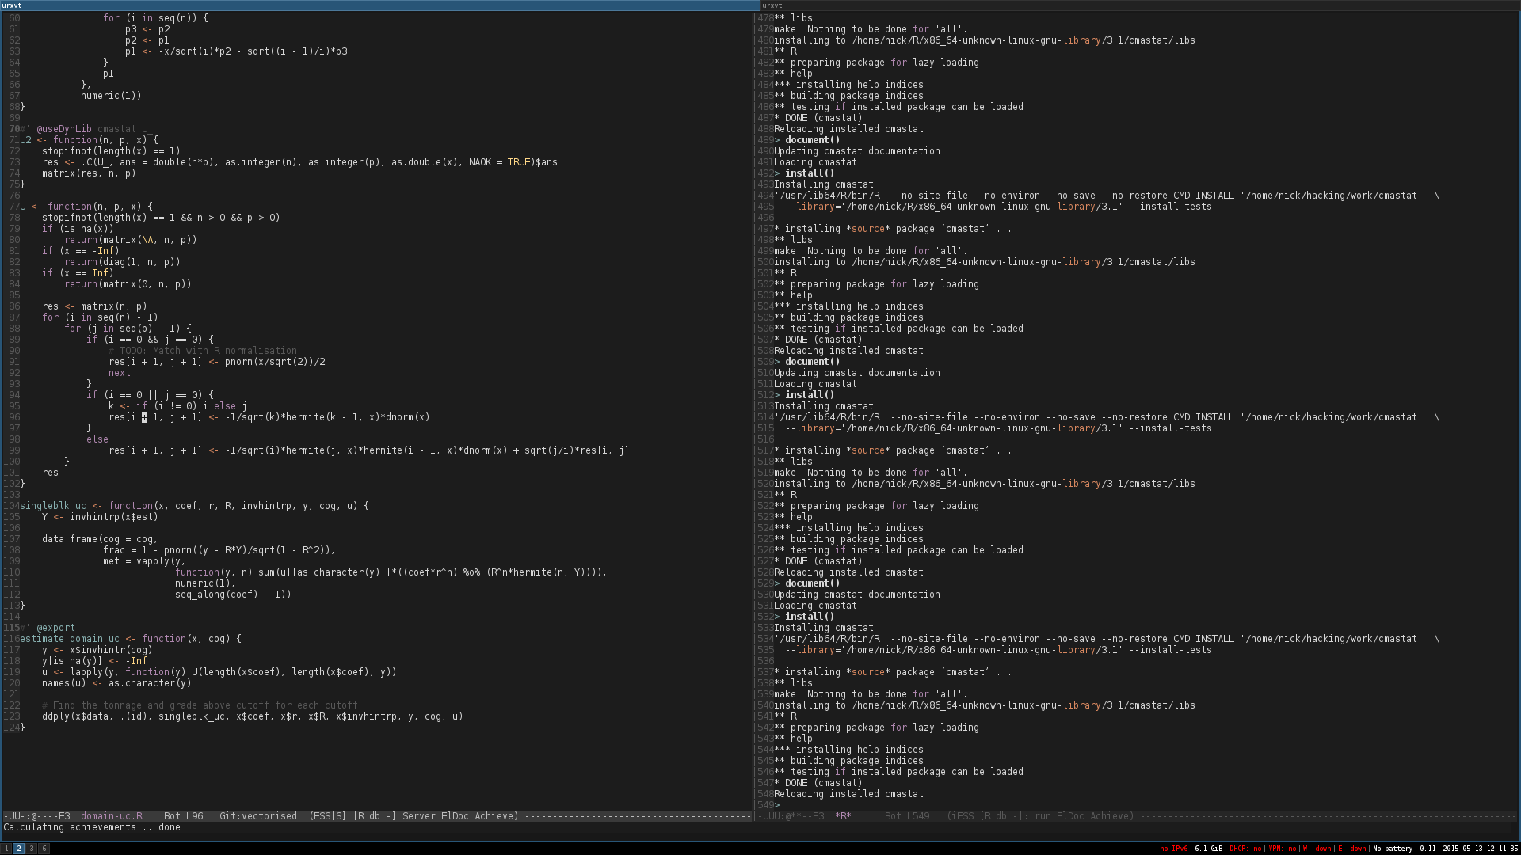Click 'No battery' status entry
The width and height of the screenshot is (1521, 855).
click(1393, 849)
